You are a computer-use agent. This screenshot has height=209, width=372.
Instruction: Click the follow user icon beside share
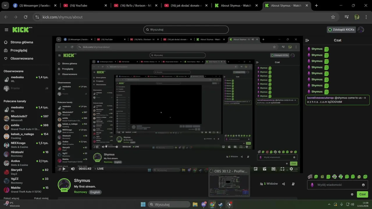tap(293, 184)
